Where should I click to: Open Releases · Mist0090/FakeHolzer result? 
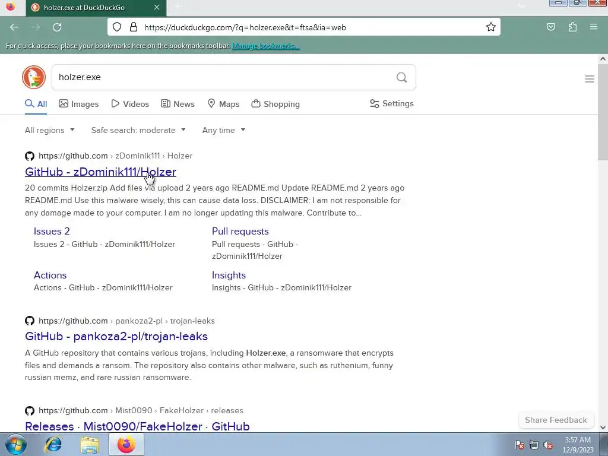137,426
